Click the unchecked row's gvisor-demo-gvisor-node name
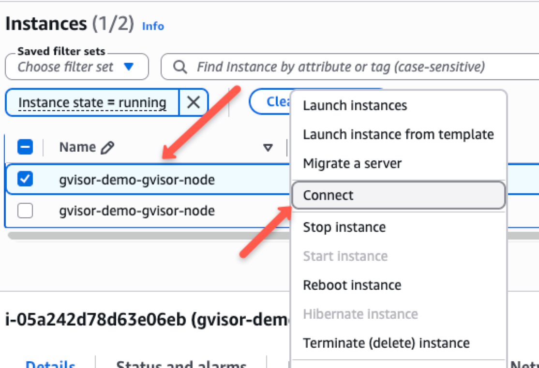This screenshot has height=368, width=539. [x=137, y=211]
